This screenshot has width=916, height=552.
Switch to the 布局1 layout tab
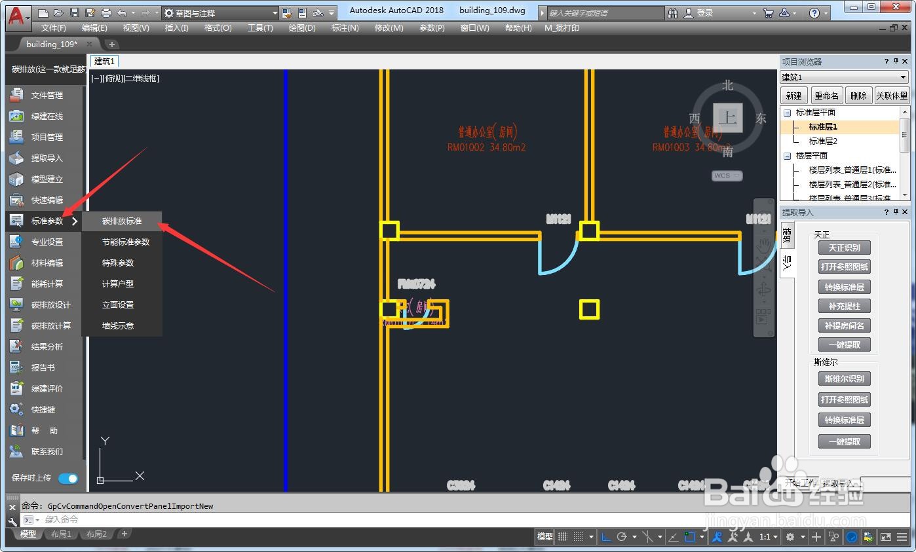click(61, 534)
